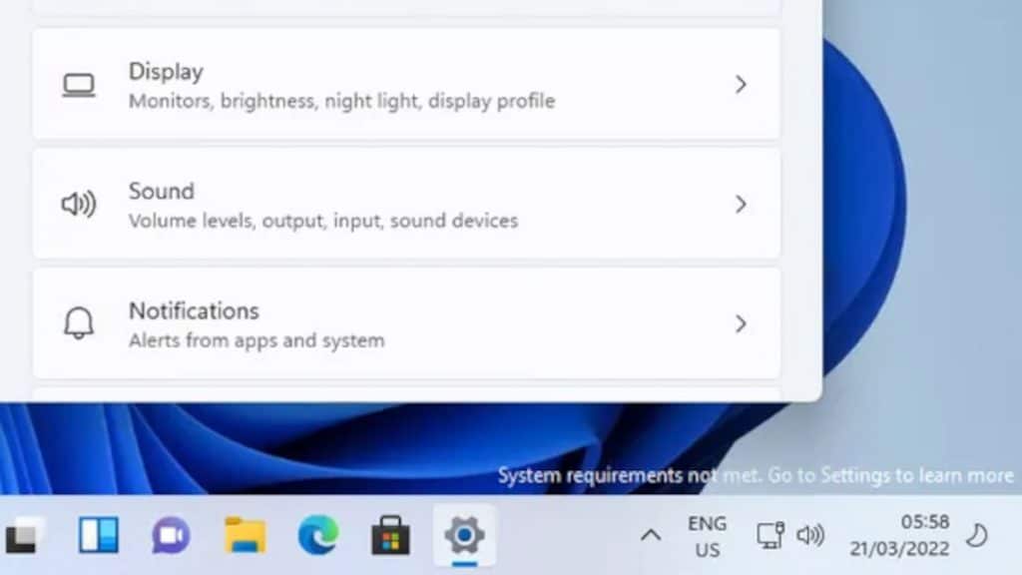This screenshot has height=575, width=1022.
Task: Switch input language via ENG US
Action: (x=708, y=536)
